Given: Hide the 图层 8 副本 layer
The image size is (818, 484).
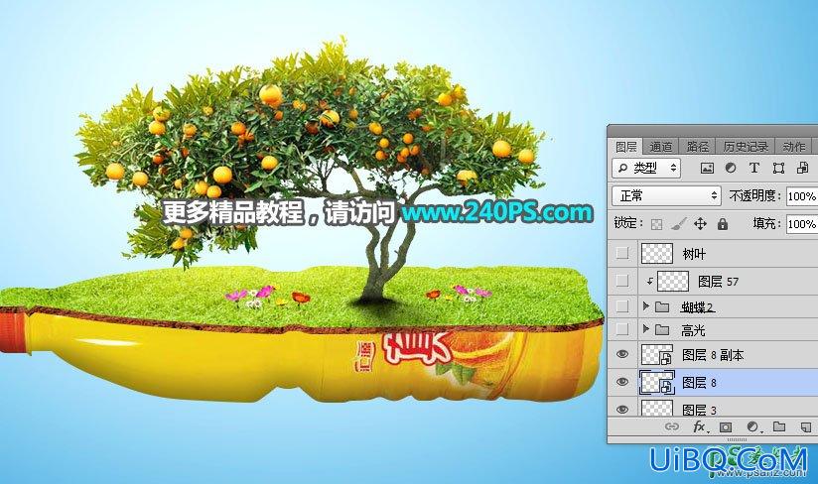Looking at the screenshot, I should pos(621,354).
